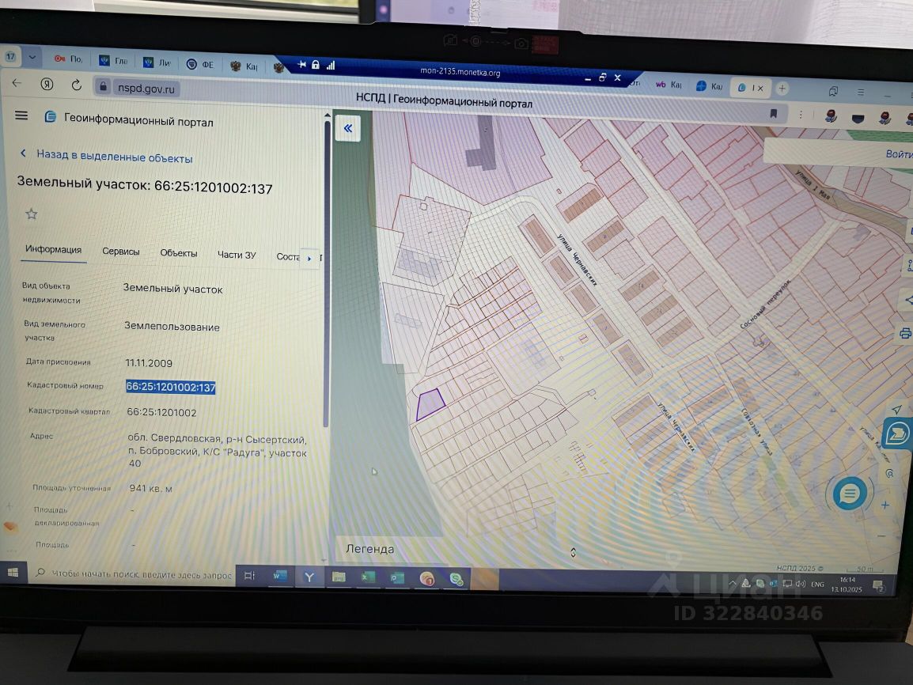Switch to the Сервисы tab
Image resolution: width=913 pixels, height=685 pixels.
pyautogui.click(x=121, y=252)
